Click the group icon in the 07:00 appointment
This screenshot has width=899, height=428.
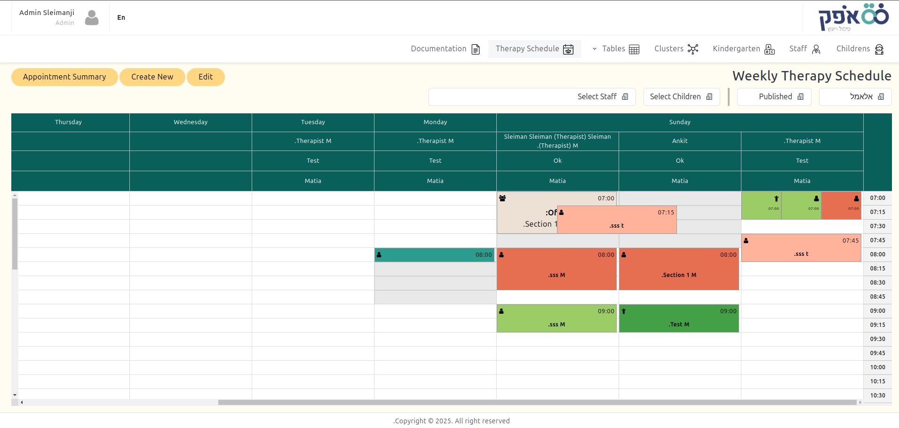pos(502,198)
